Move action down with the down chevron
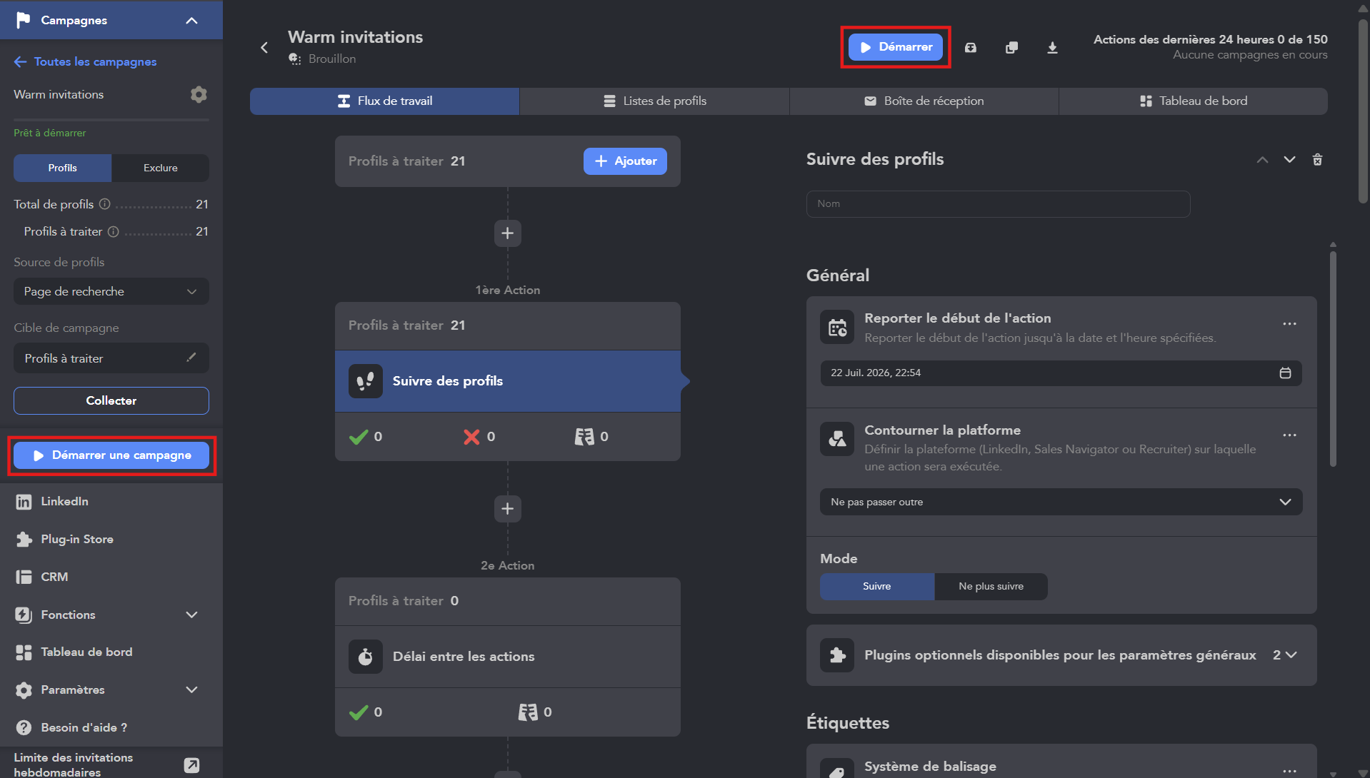 tap(1289, 159)
